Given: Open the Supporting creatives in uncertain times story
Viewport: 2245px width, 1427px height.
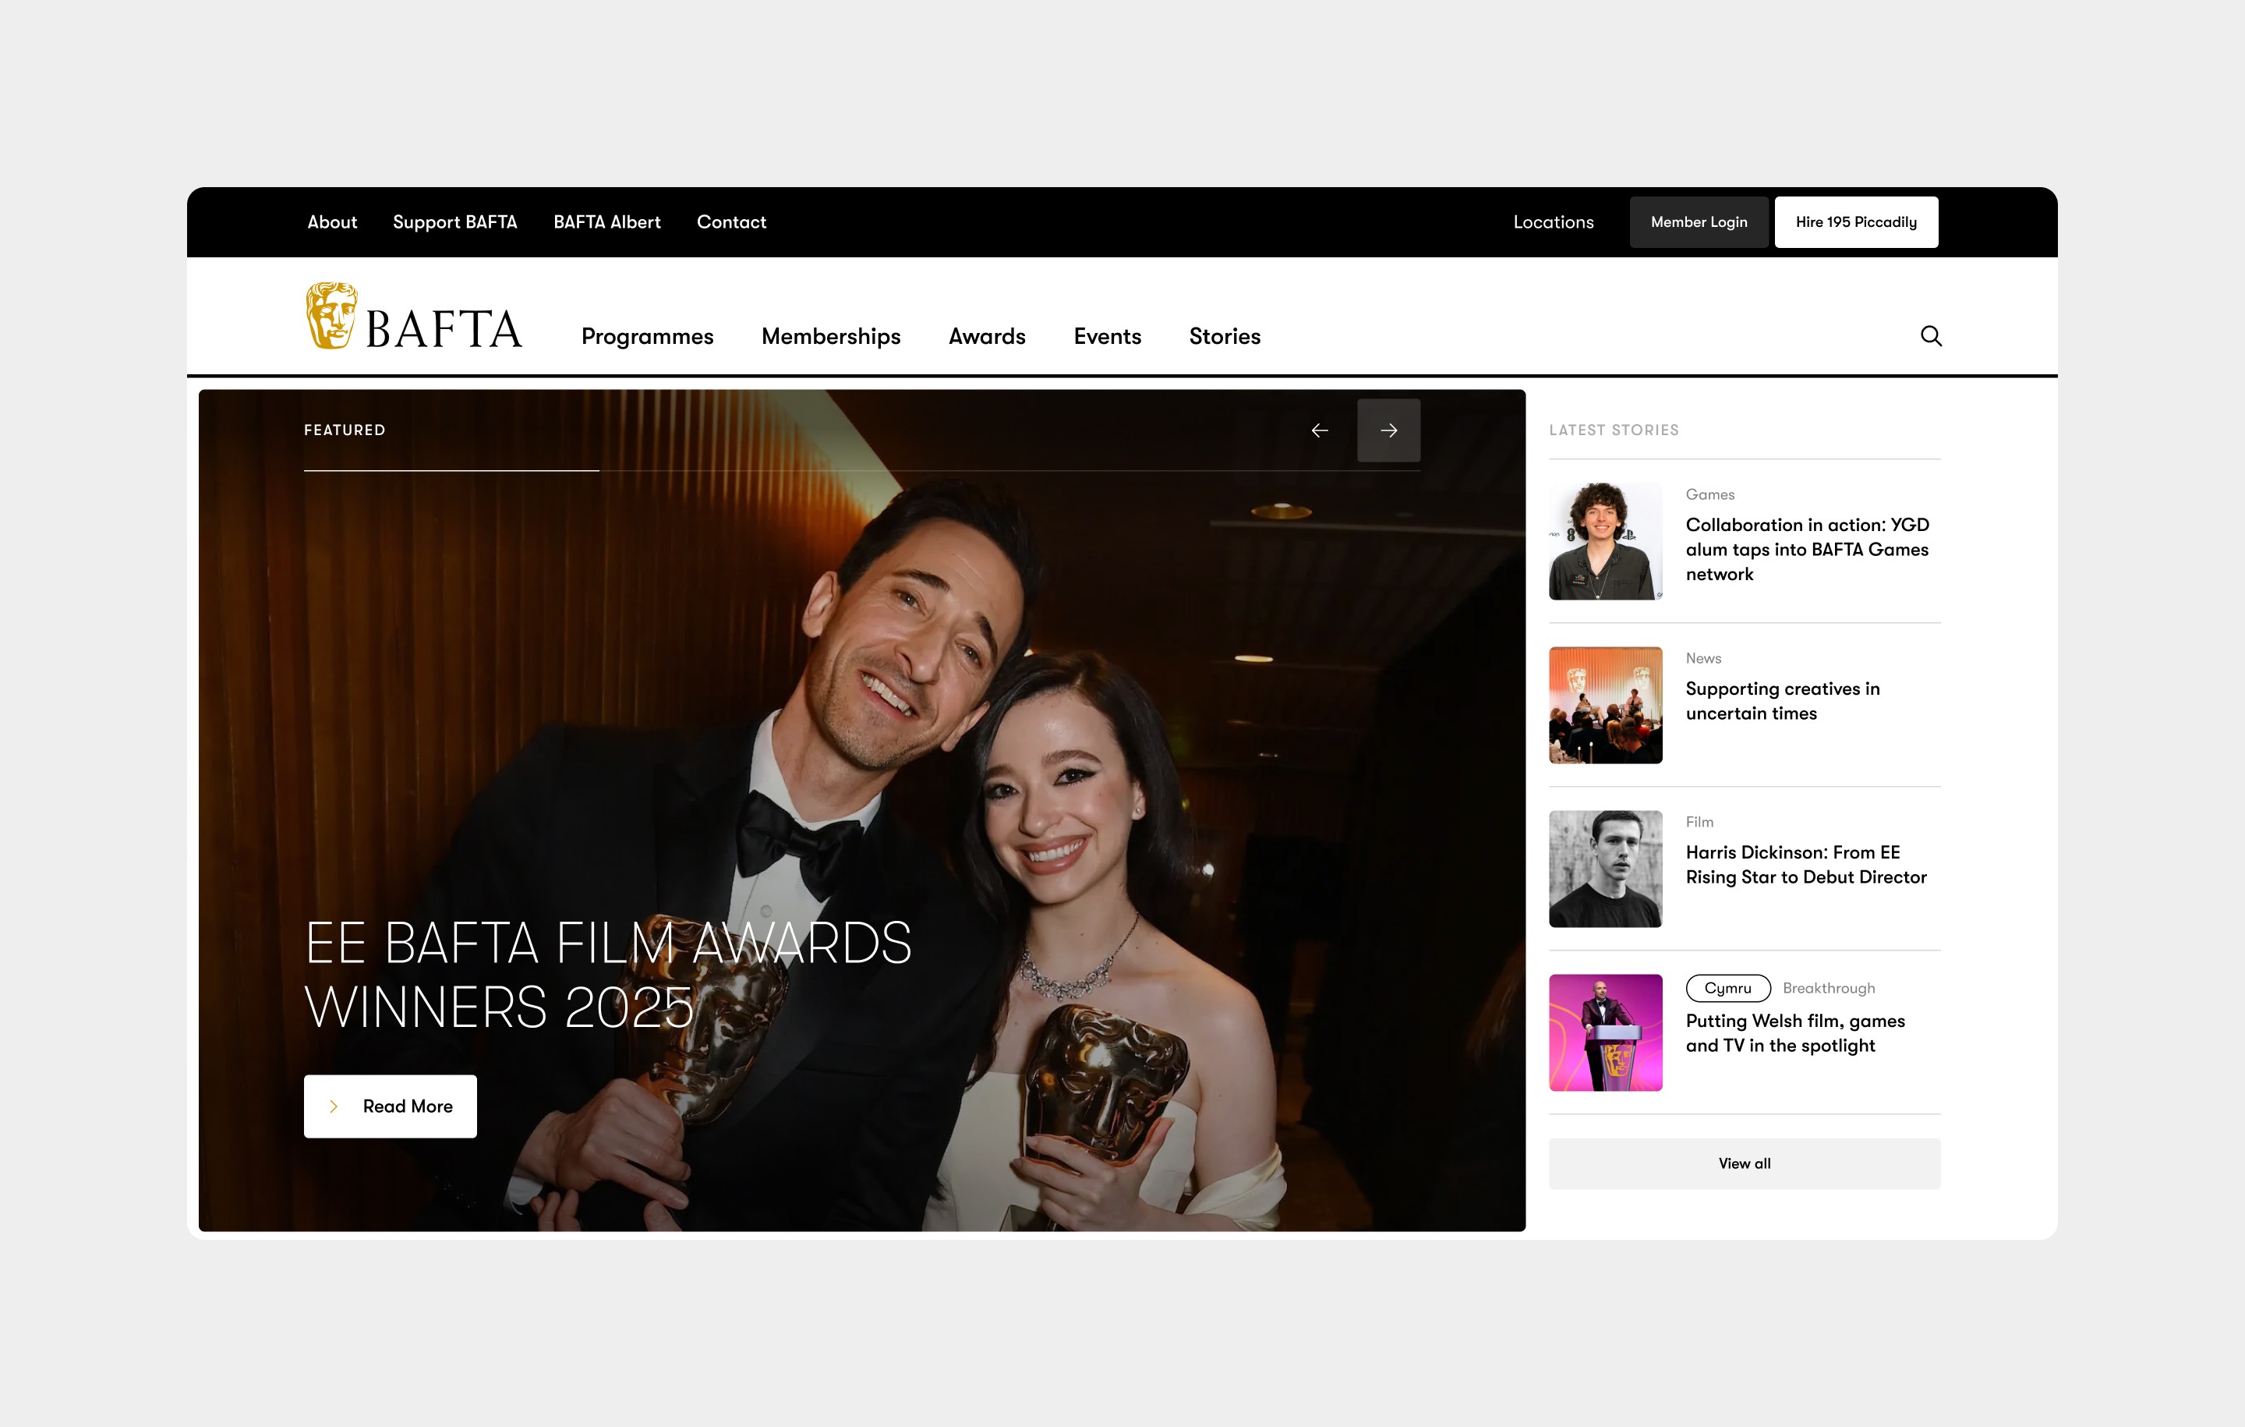Looking at the screenshot, I should 1782,700.
